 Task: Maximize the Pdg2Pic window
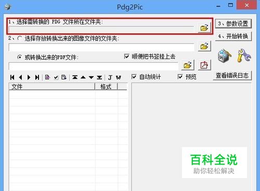coord(230,5)
